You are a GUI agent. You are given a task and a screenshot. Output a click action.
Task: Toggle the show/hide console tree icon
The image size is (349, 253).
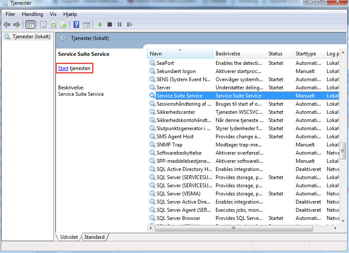click(30, 25)
